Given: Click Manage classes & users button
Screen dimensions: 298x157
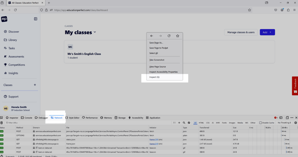Looking at the screenshot, I should click(x=241, y=32).
